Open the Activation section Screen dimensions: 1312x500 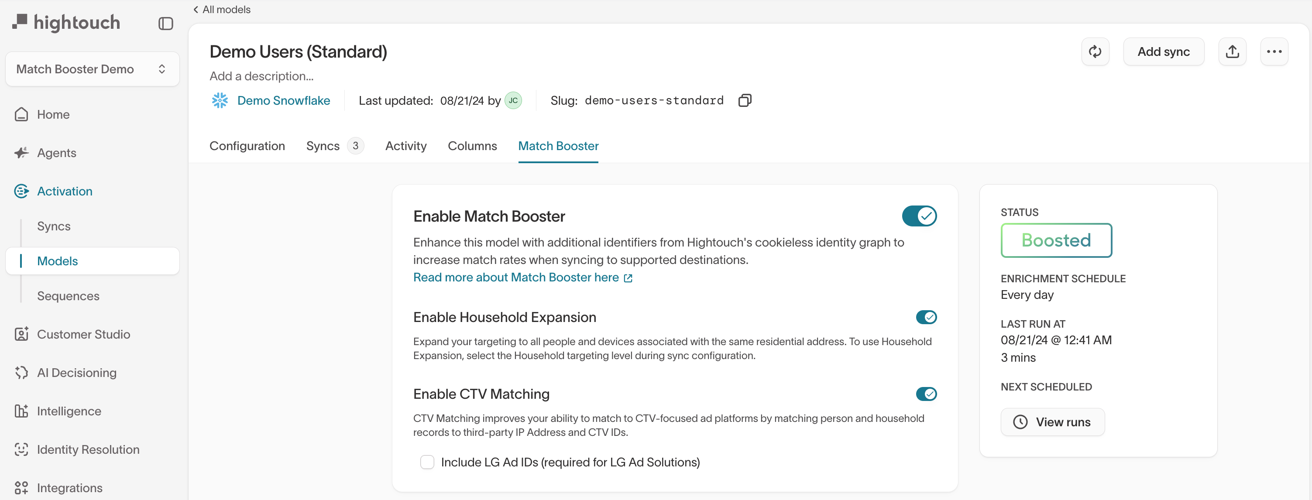pyautogui.click(x=65, y=191)
